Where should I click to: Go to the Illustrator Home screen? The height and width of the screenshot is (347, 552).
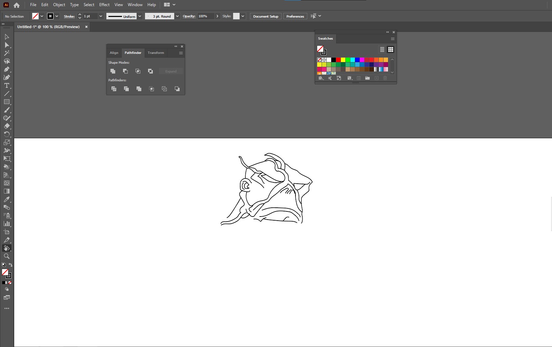(x=17, y=5)
